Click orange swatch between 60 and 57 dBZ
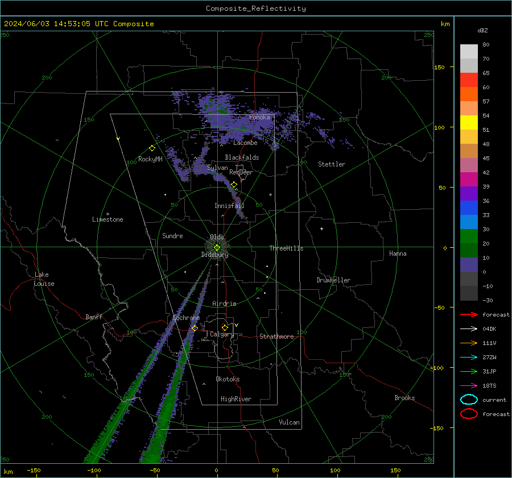Image resolution: width=512 pixels, height=478 pixels. 469,94
